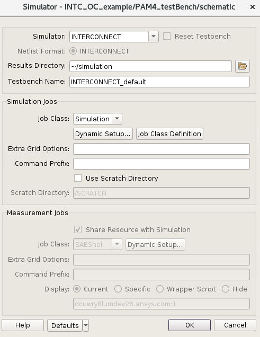
Task: Select the Specific display radio button
Action: click(x=118, y=289)
